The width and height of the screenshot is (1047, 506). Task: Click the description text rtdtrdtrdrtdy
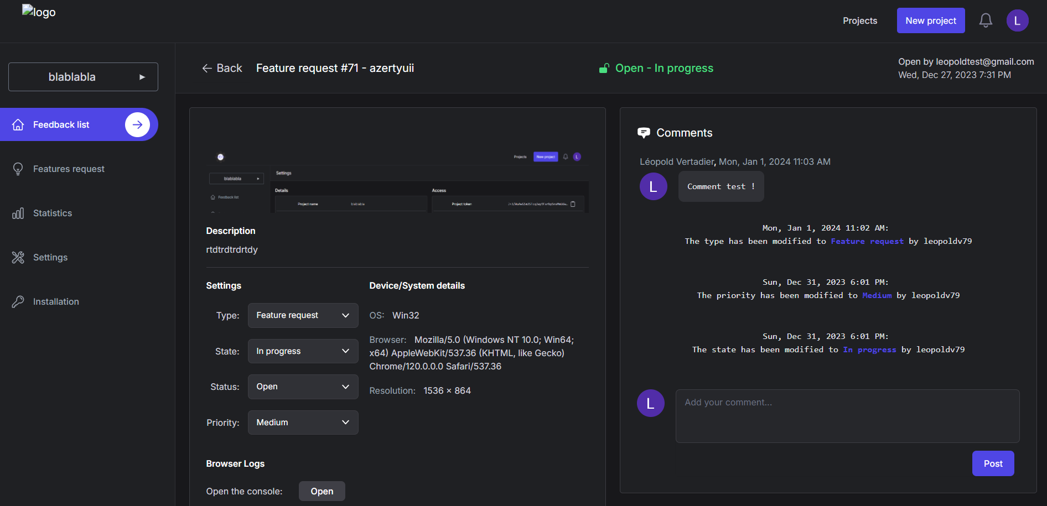point(232,249)
